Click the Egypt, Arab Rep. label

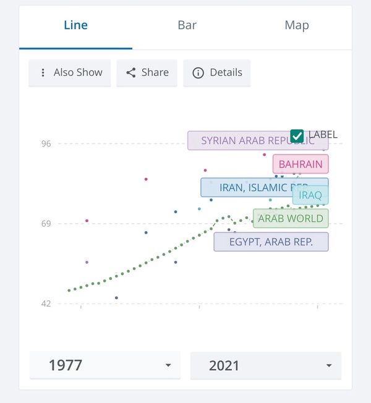tap(271, 242)
